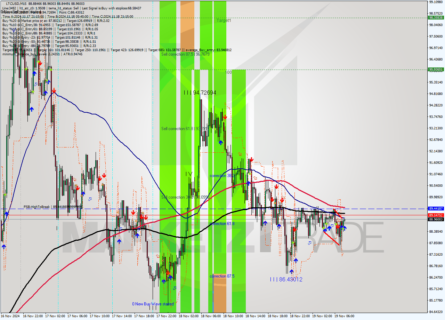Select the Target1 label on the chart
445x320 pixels.
click(x=224, y=21)
